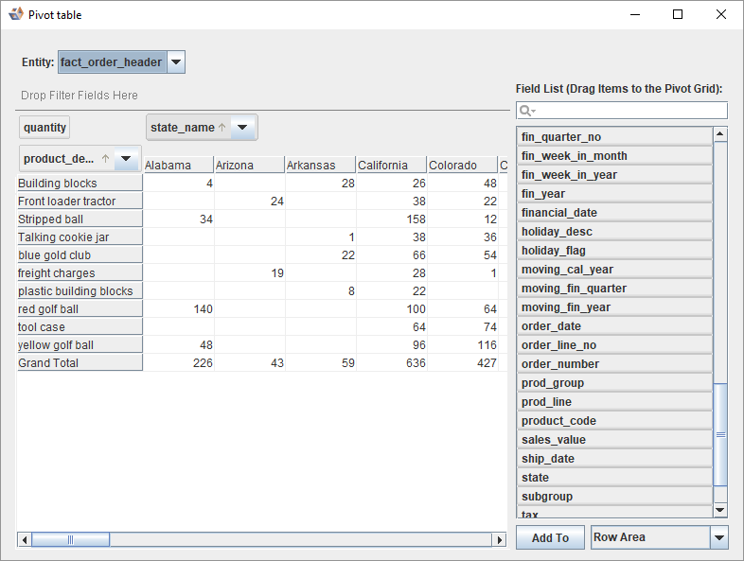Click the horizontal scrollbar left arrow
744x561 pixels.
click(x=24, y=539)
